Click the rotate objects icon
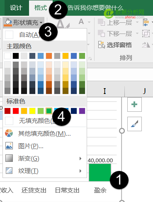 pyautogui.click(x=146, y=45)
